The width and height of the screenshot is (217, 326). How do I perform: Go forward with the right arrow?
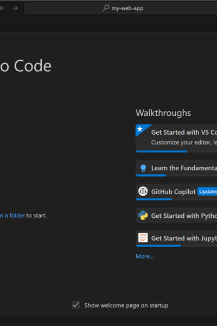15,8
